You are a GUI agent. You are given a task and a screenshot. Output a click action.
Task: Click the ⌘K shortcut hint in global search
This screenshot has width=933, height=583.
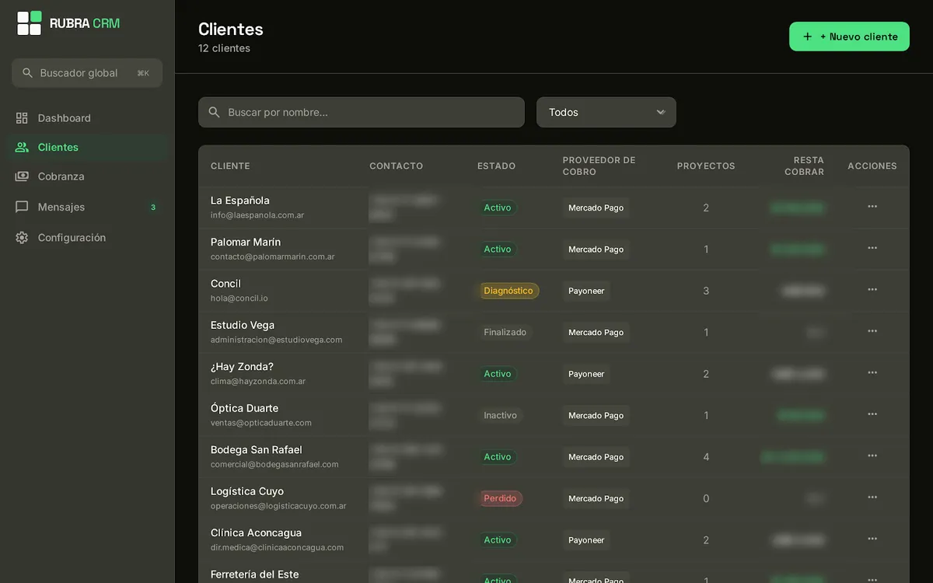(x=143, y=73)
